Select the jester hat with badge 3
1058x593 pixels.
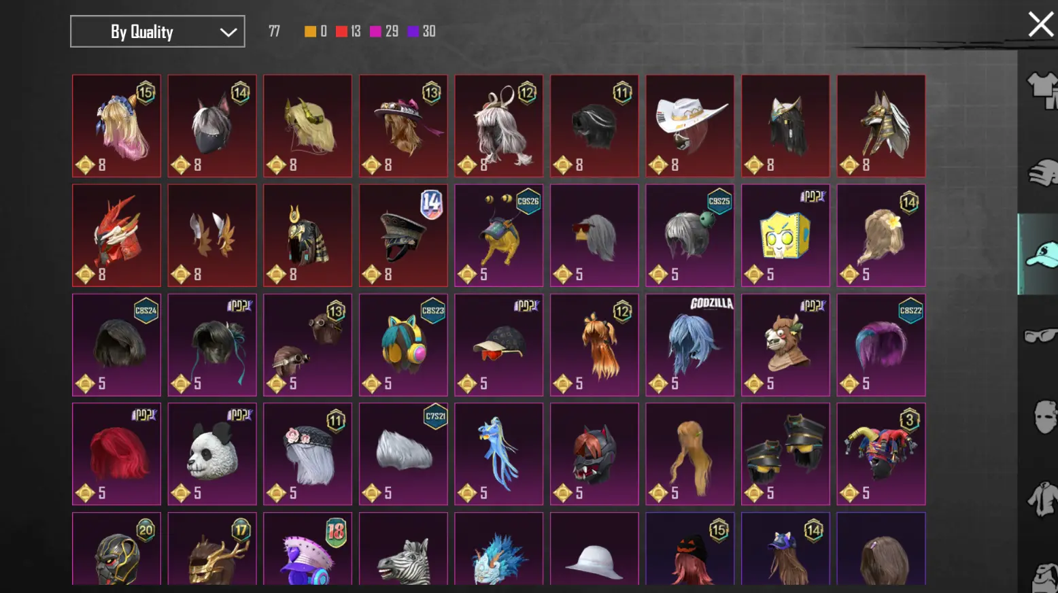tap(881, 454)
